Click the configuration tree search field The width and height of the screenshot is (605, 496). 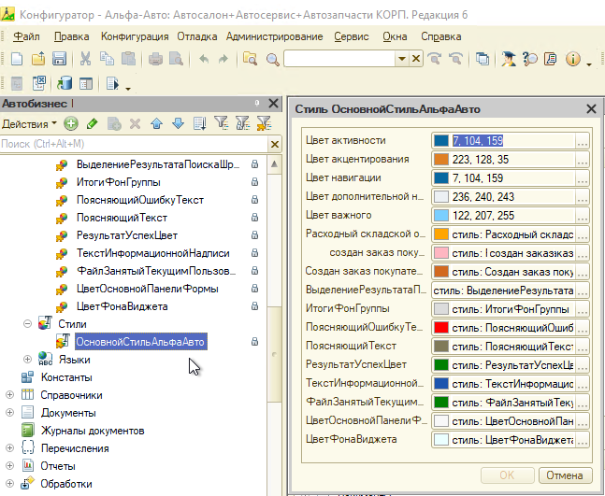point(134,144)
